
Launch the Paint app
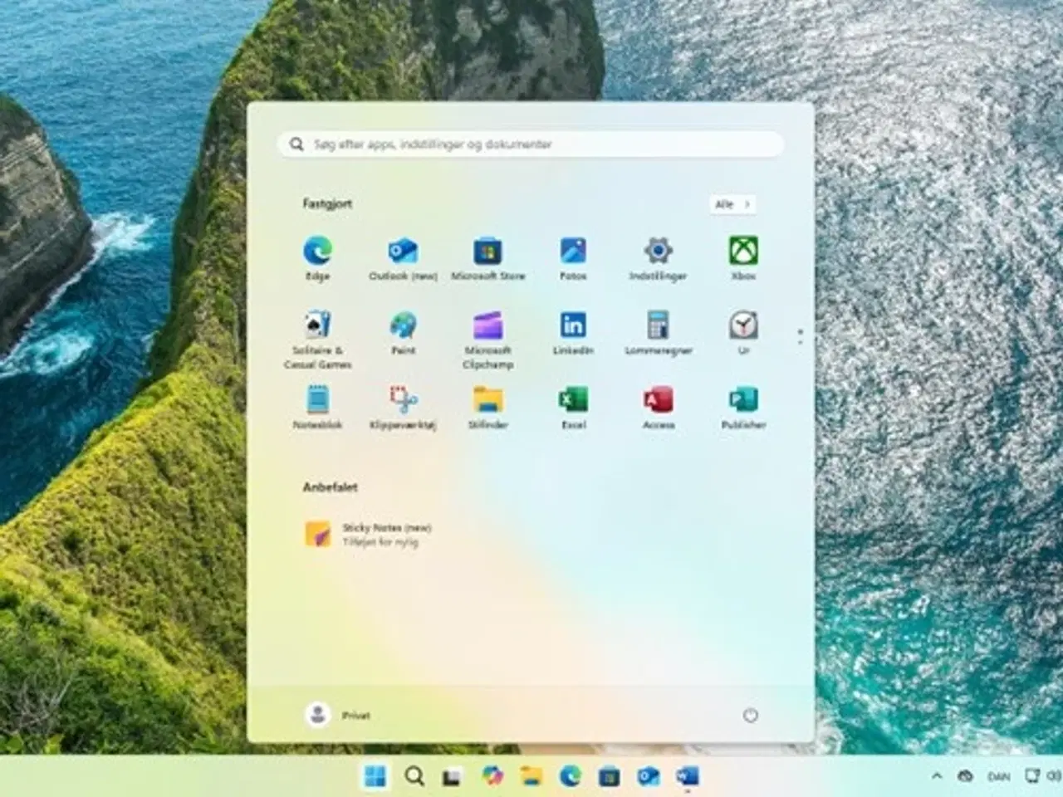(x=403, y=332)
